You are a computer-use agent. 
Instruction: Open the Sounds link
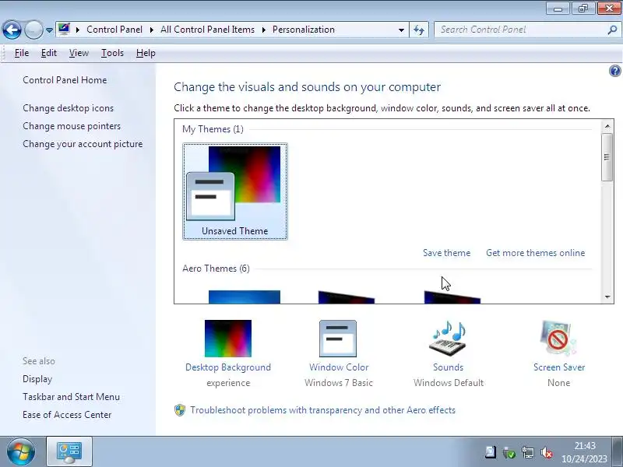tap(449, 367)
